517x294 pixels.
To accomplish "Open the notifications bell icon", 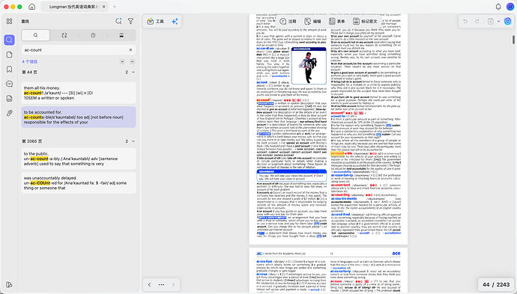I will 498,7.
